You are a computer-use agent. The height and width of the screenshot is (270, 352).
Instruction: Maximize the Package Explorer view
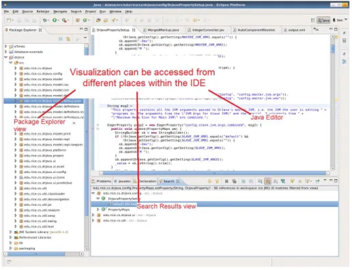click(x=86, y=29)
